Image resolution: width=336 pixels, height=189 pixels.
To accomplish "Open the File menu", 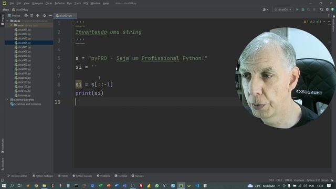I will (12, 4).
